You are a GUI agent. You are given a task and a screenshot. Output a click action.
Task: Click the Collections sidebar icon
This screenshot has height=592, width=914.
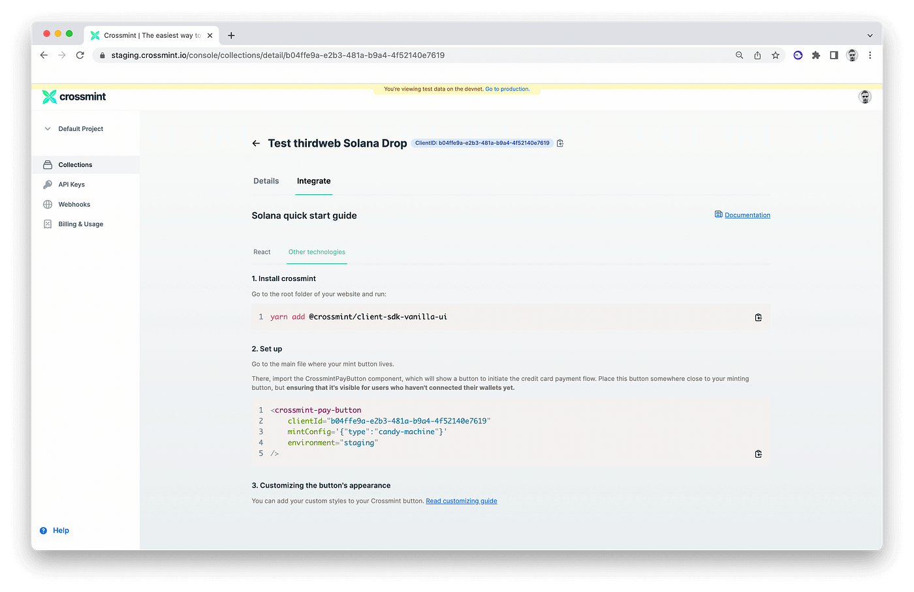tap(48, 165)
